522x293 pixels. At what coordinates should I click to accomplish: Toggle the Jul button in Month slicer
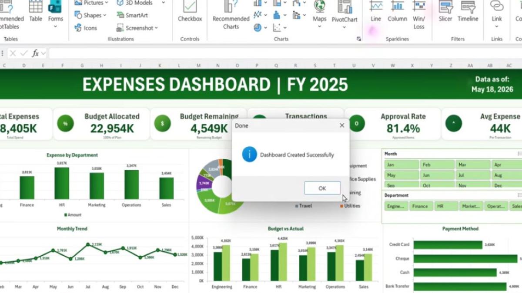coord(473,175)
